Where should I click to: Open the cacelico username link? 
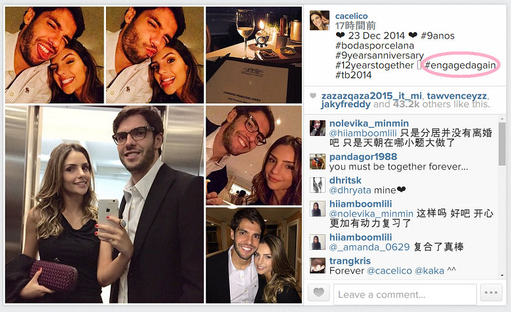point(351,16)
